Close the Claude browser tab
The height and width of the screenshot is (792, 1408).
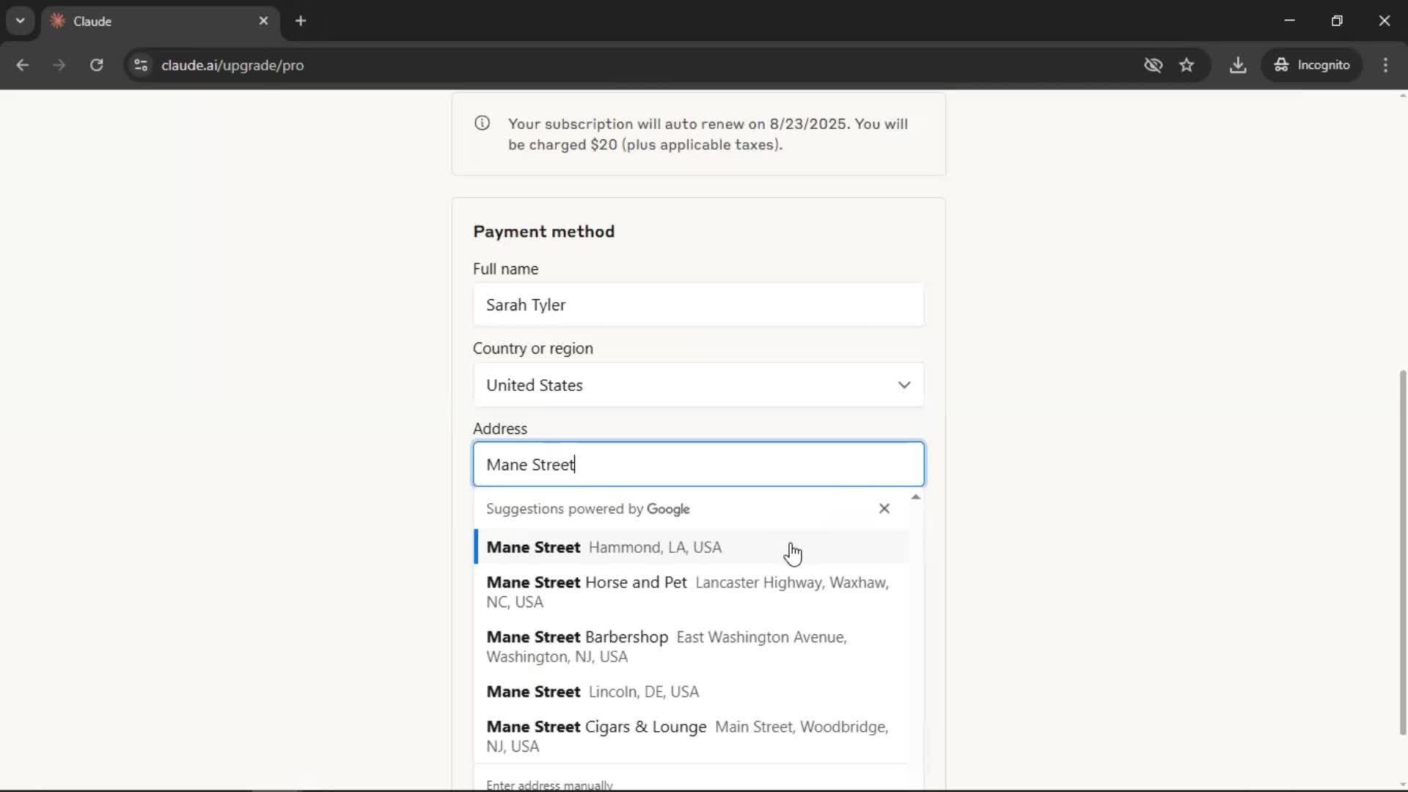click(263, 21)
